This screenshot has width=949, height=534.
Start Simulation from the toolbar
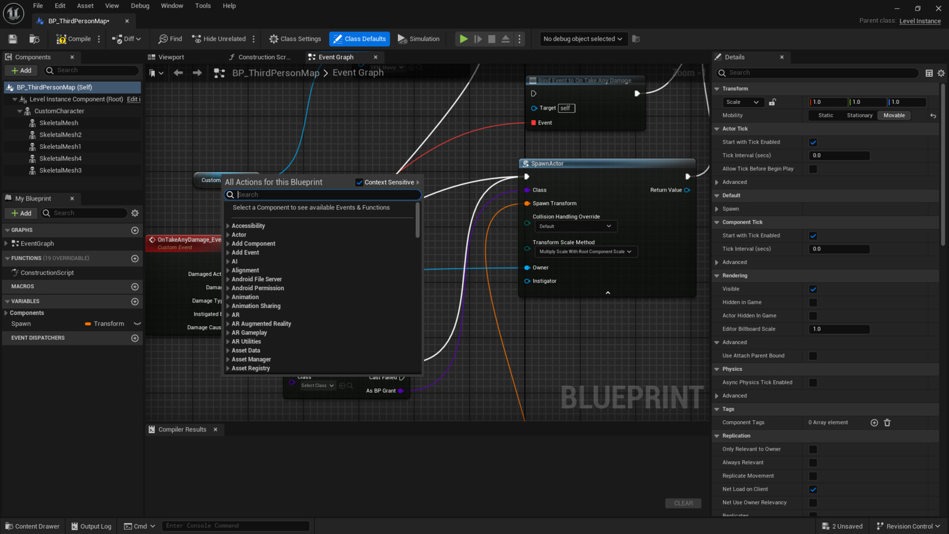(x=419, y=39)
